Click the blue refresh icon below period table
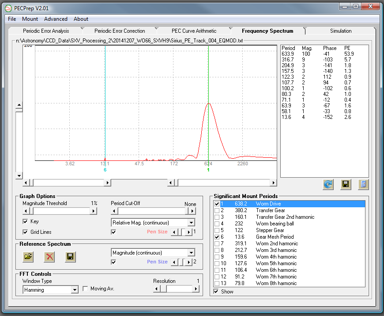 pyautogui.click(x=328, y=184)
